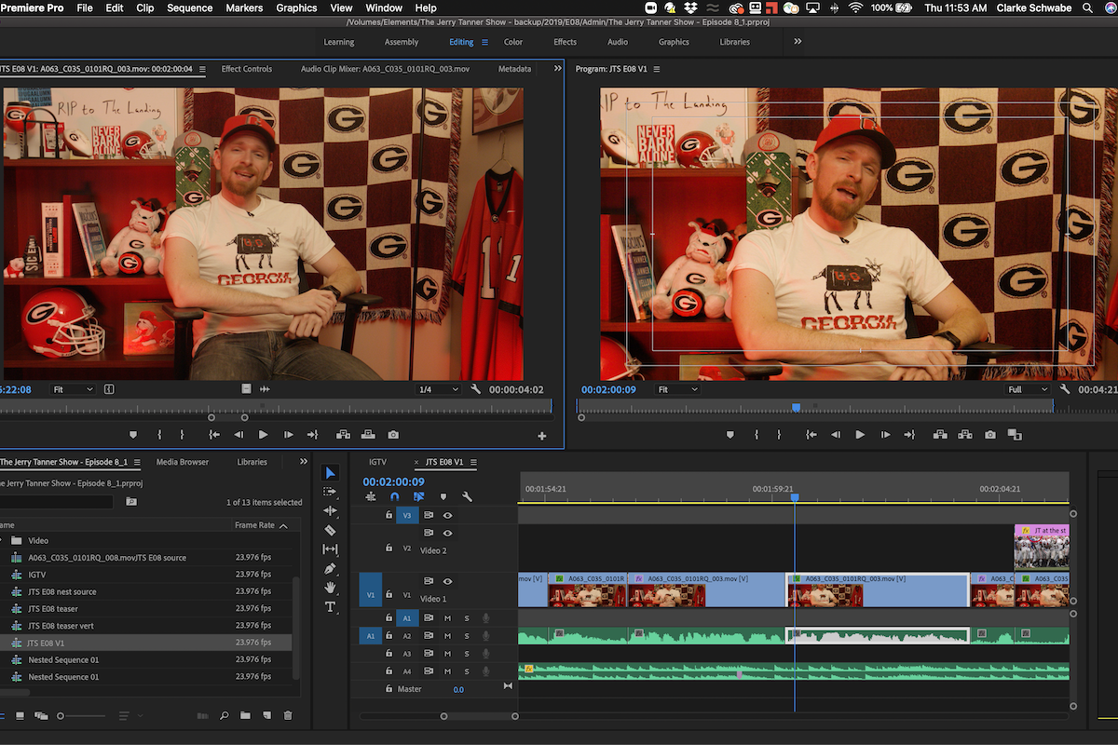Toggle Snap magnet in timeline
Screen dimensions: 1118x745
(x=395, y=497)
